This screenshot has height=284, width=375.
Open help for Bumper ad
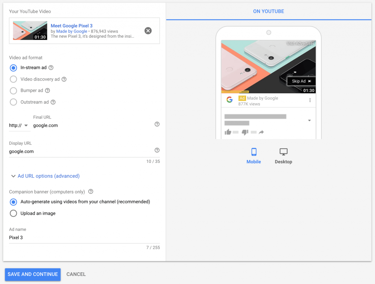click(x=48, y=90)
